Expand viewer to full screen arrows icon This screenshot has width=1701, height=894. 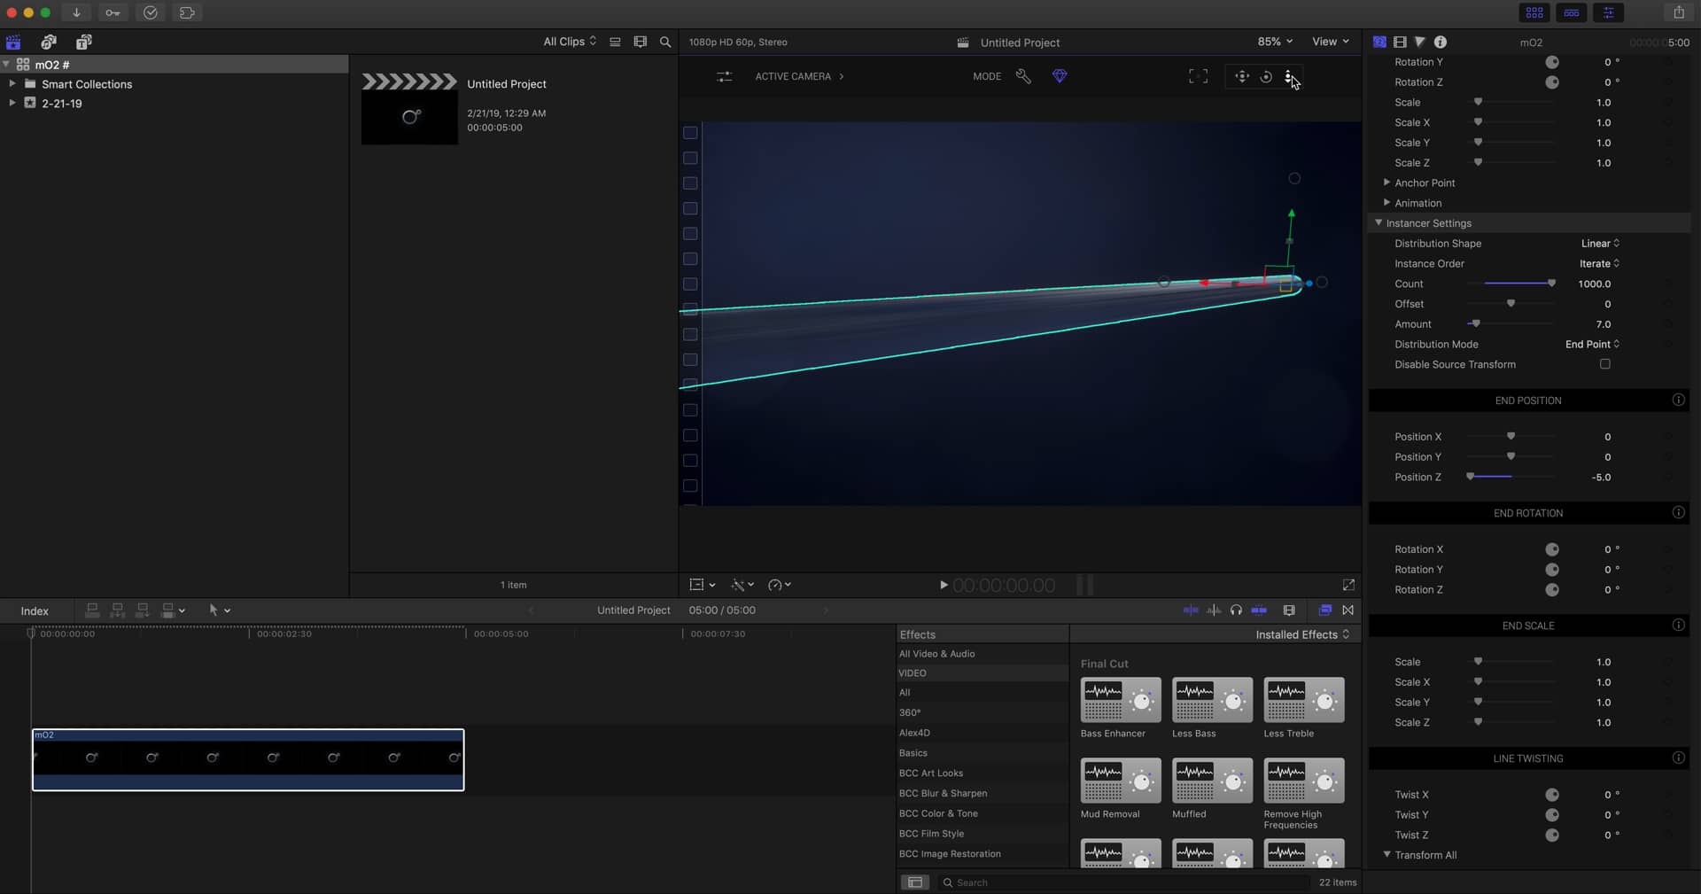point(1348,585)
